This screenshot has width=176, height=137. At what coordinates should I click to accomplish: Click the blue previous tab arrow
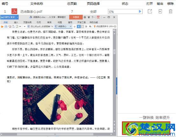point(79,26)
